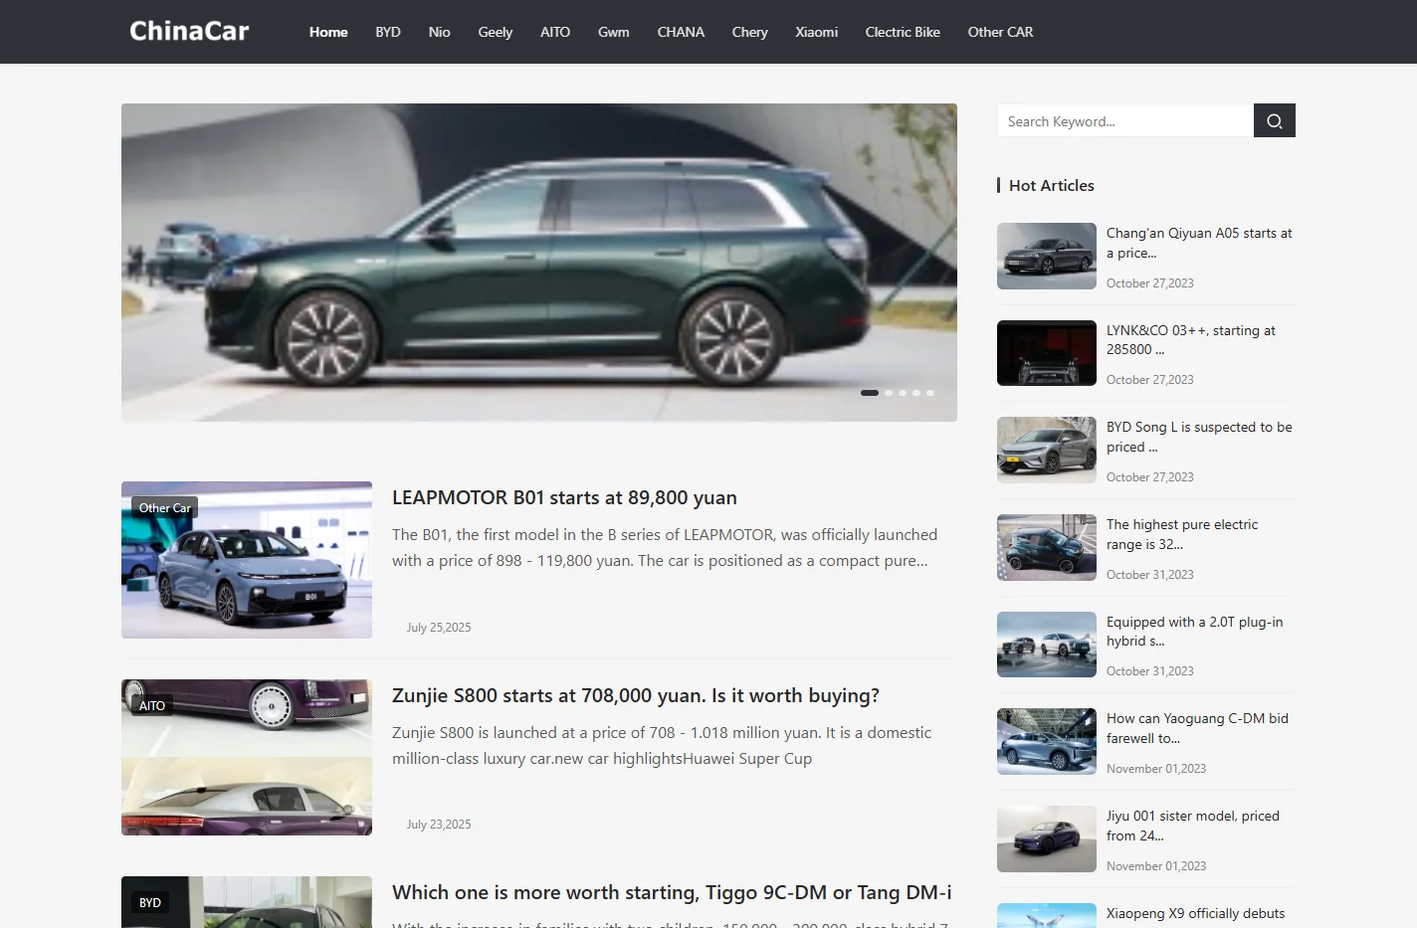Select Geely in the top navigation

click(495, 32)
